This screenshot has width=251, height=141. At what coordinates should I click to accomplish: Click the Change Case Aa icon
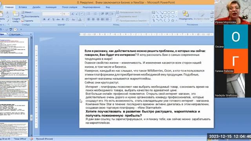coord(73,20)
